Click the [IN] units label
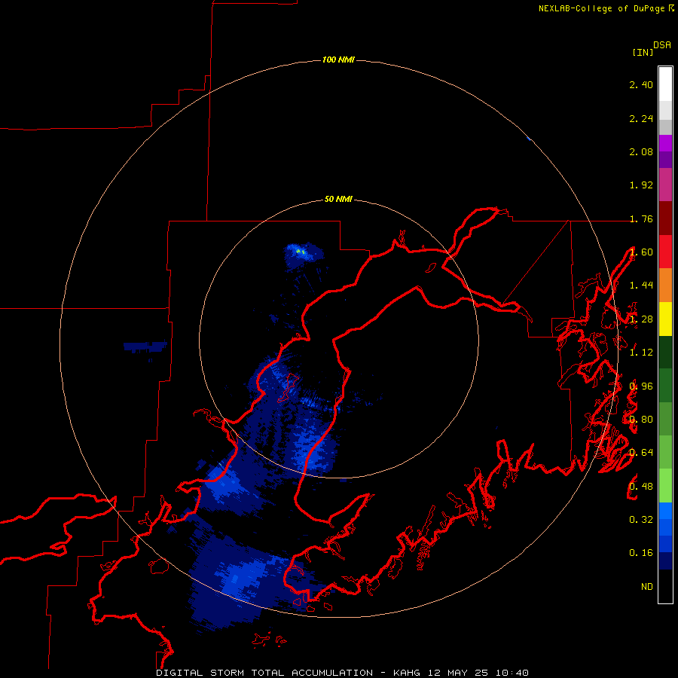678x678 pixels. click(x=643, y=52)
